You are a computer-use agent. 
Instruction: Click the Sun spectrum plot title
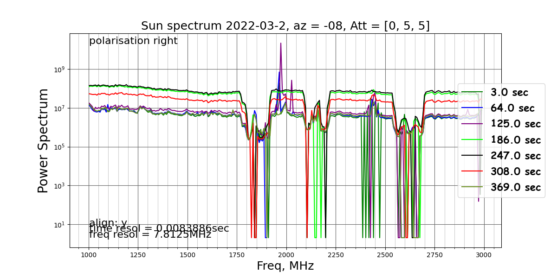pyautogui.click(x=285, y=26)
